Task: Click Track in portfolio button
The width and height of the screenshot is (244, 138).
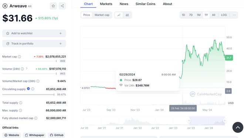Action: 34,44
